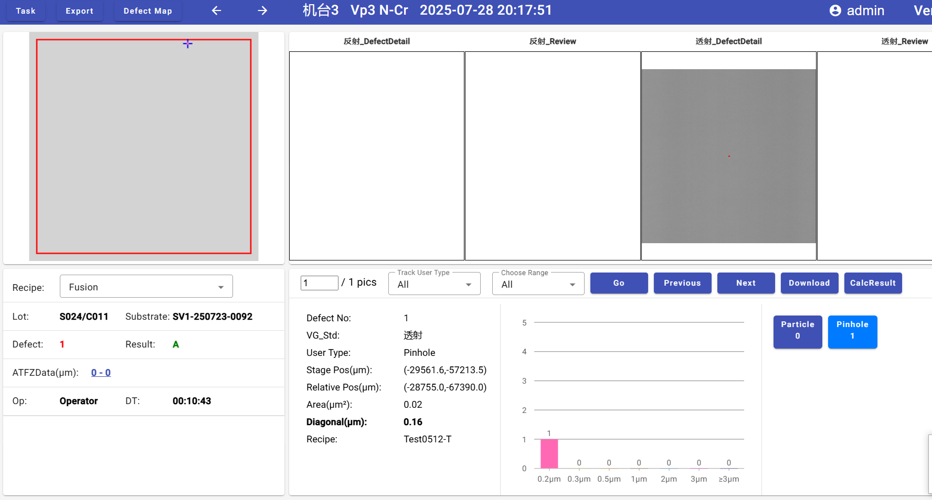Click the CalcResult button
This screenshot has width=932, height=500.
pos(873,283)
